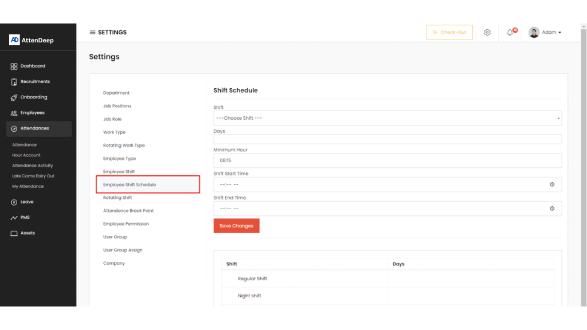This screenshot has width=587, height=330.
Task: Open the notifications bell icon
Action: pyautogui.click(x=510, y=33)
